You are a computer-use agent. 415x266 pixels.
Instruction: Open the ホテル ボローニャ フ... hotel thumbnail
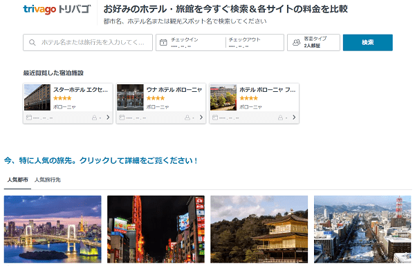tap(223, 97)
